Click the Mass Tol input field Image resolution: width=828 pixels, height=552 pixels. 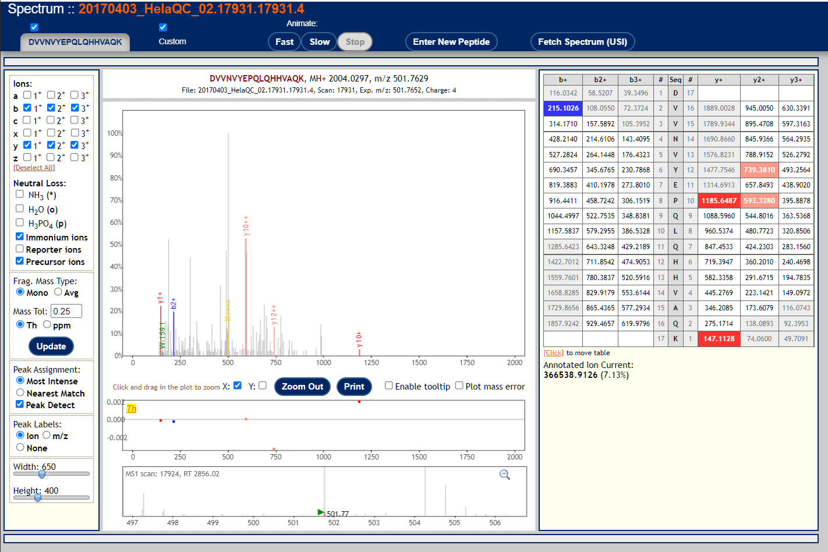coord(66,311)
